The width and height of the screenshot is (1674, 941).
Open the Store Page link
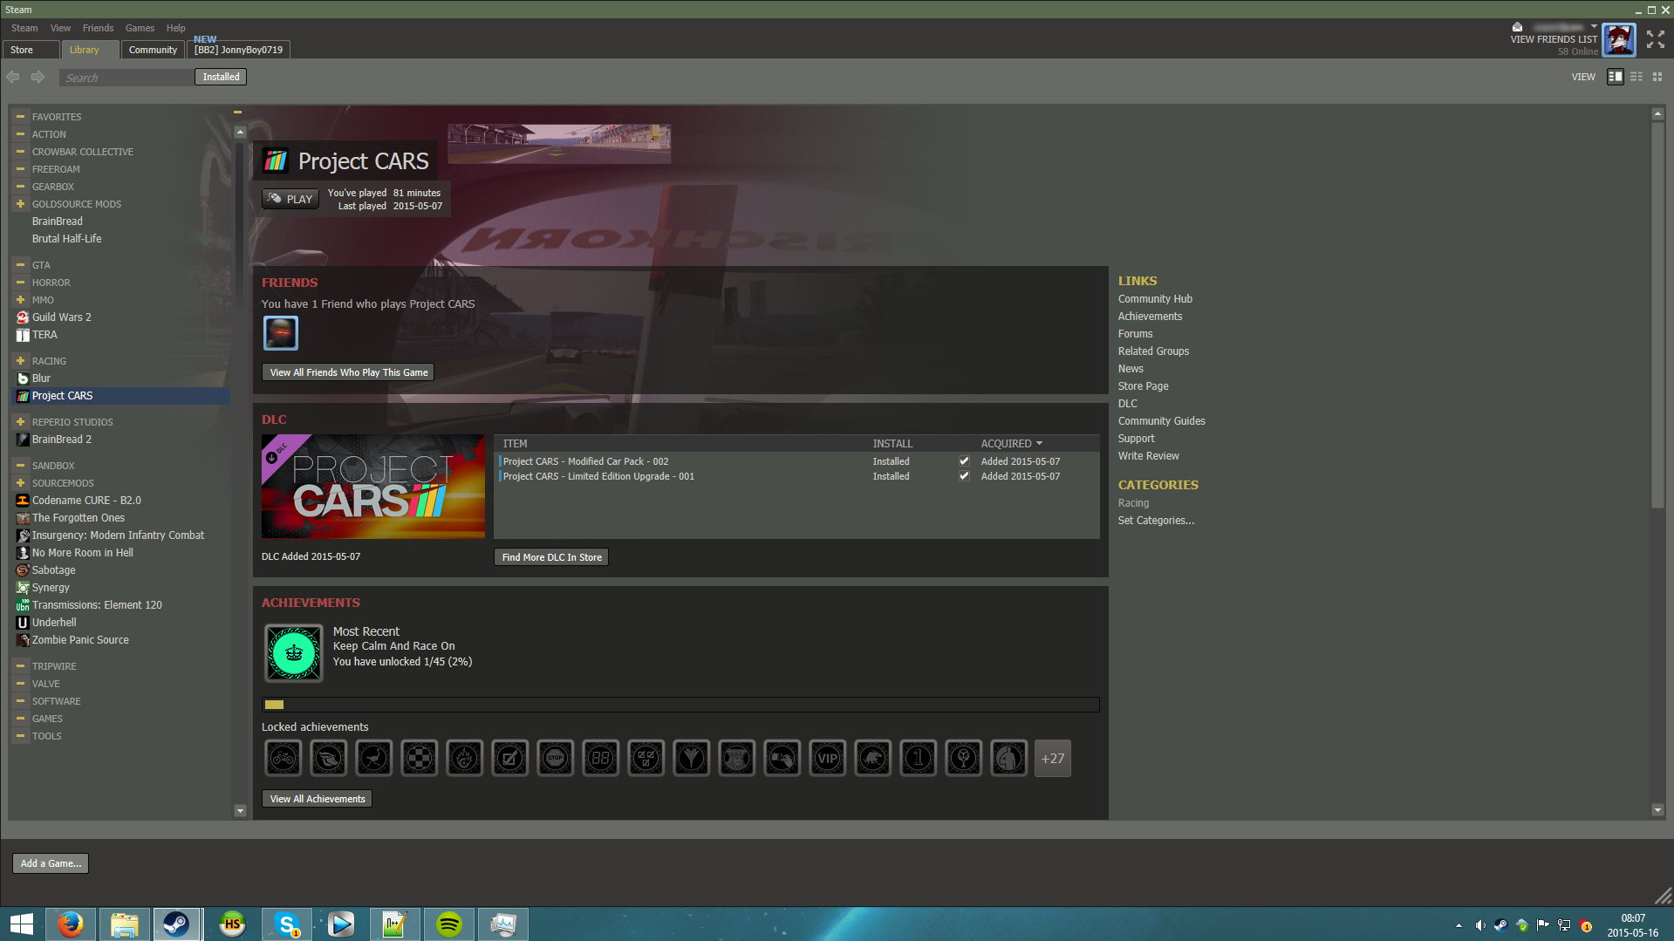point(1143,386)
